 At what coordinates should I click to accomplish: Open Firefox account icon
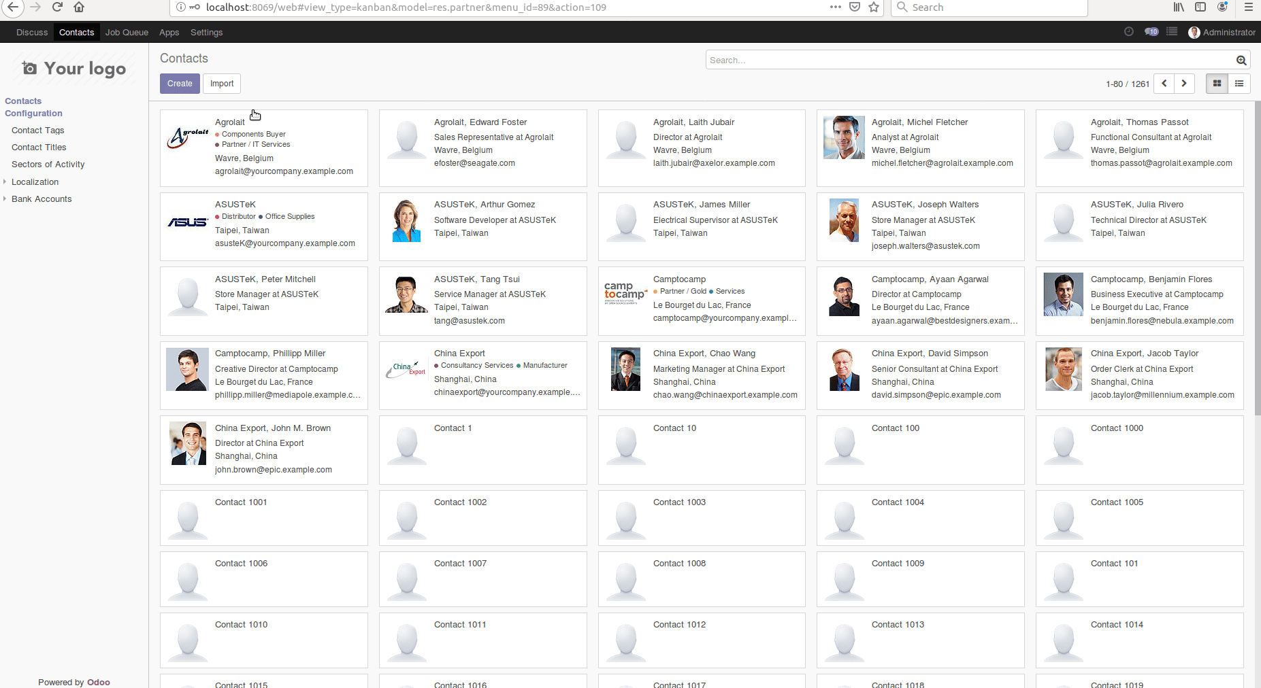(1222, 7)
